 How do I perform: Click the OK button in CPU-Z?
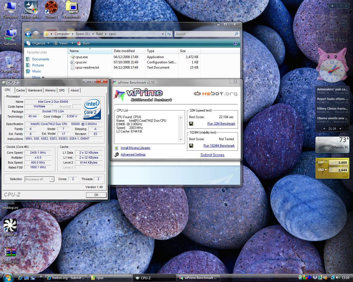tap(96, 195)
